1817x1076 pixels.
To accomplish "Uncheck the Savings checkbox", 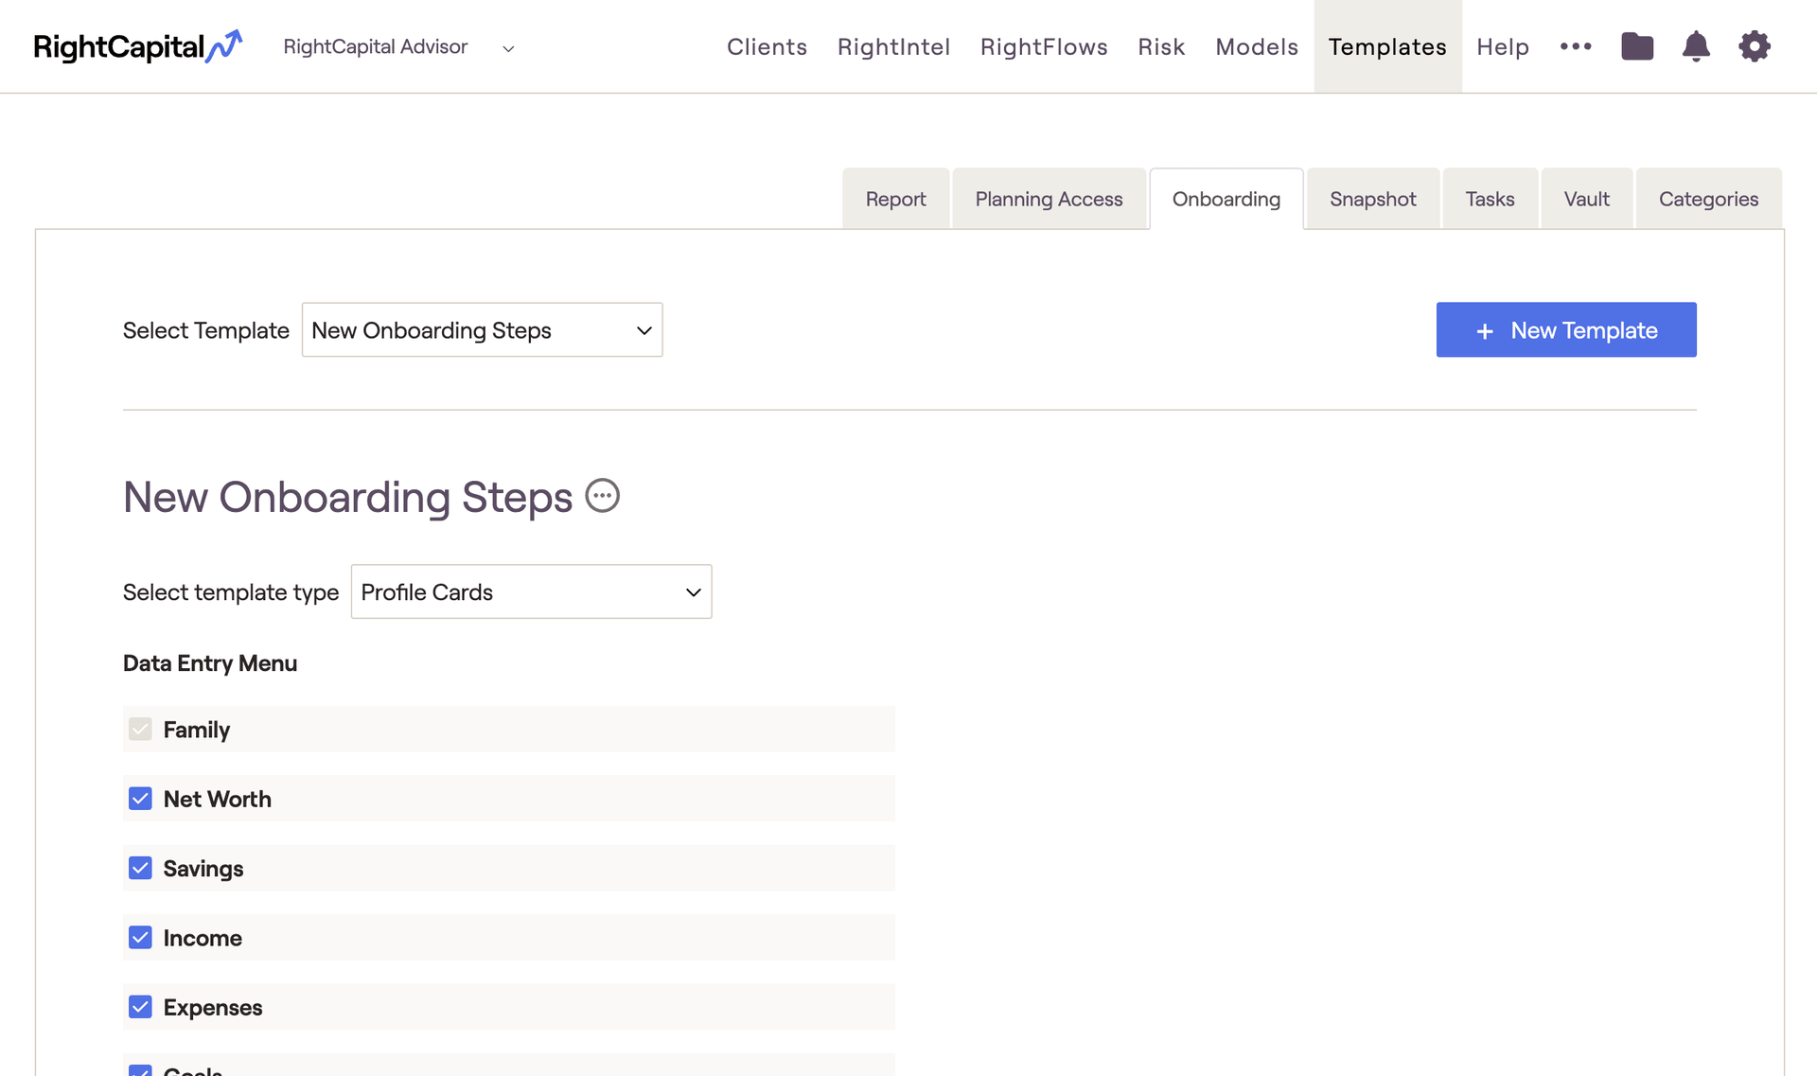I will click(x=140, y=869).
